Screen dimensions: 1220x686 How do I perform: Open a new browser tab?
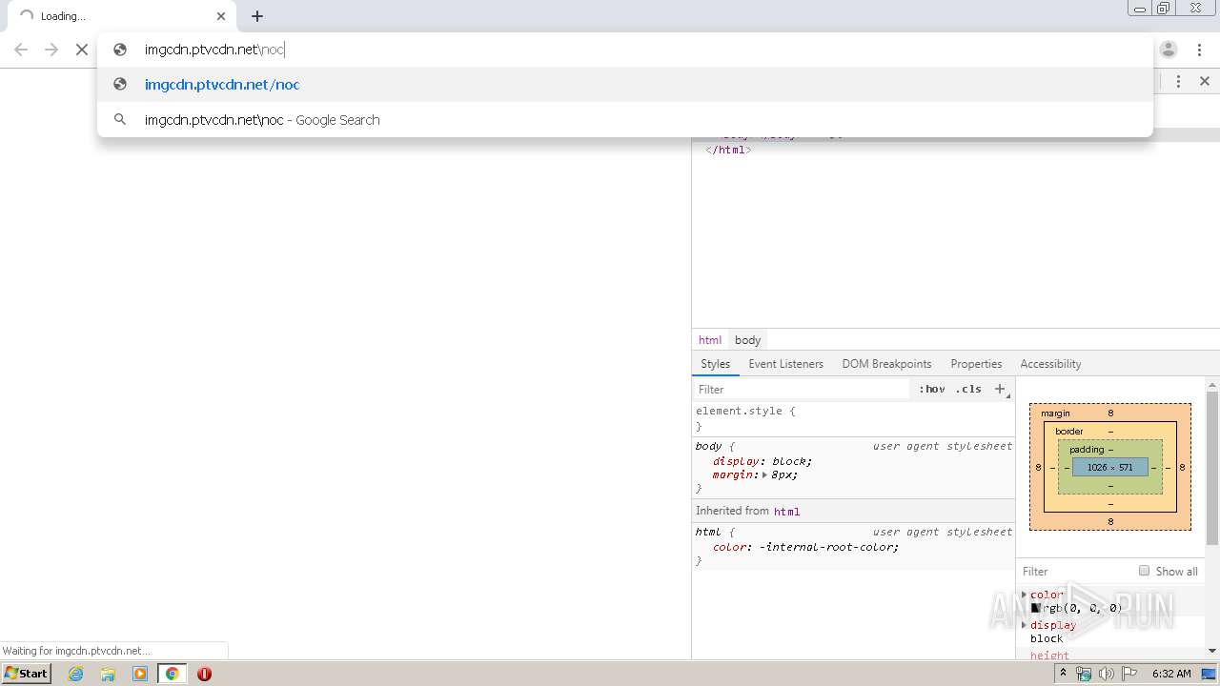pos(257,16)
